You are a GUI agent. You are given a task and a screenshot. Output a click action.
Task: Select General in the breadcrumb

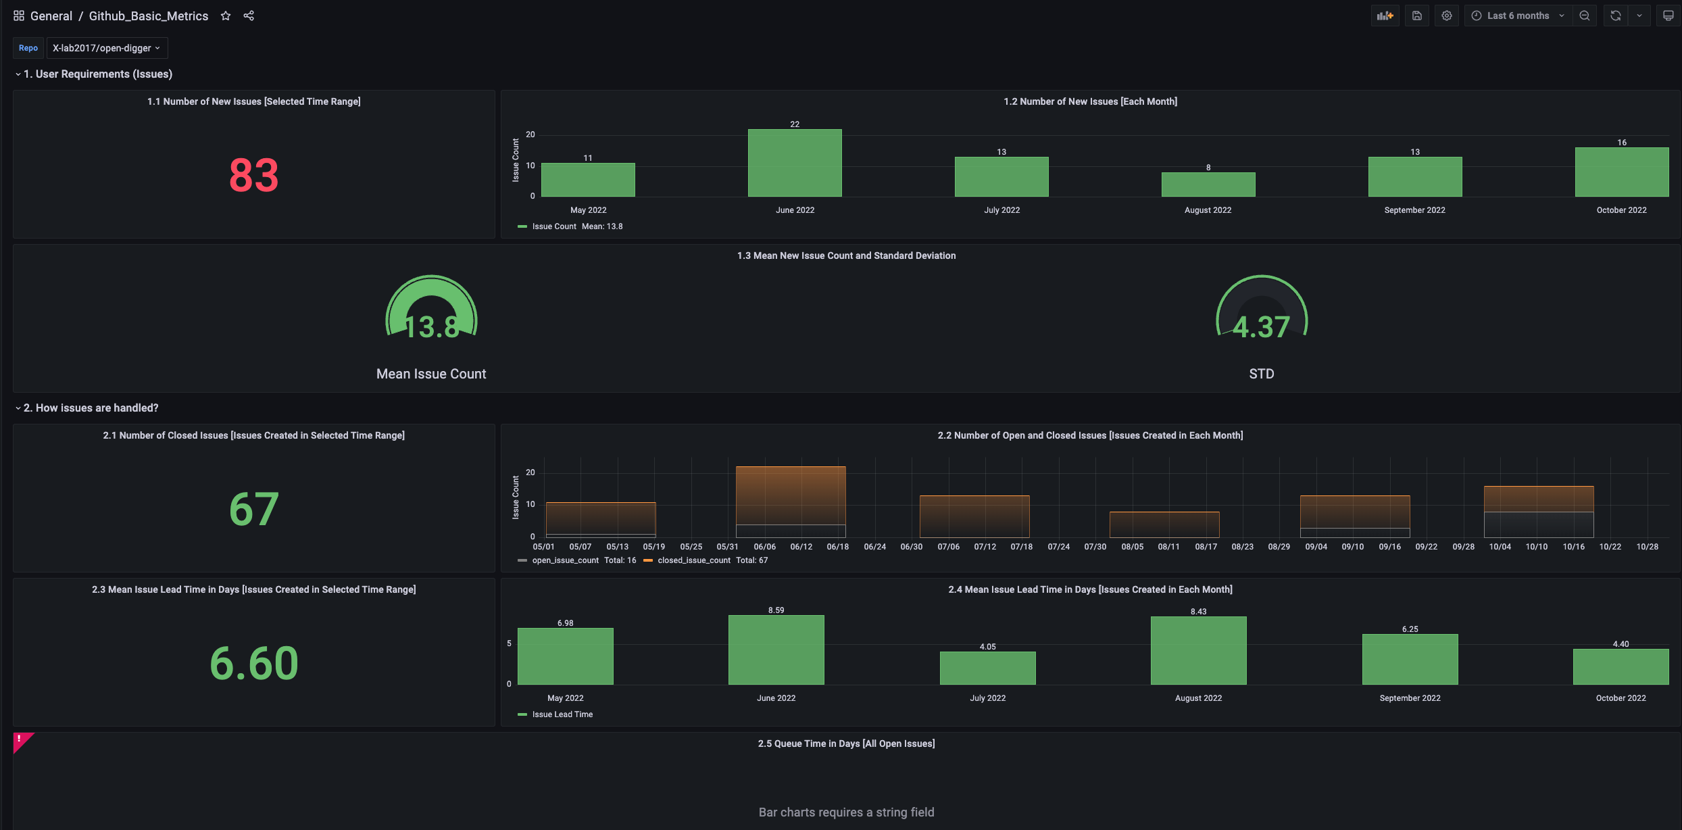[x=51, y=15]
